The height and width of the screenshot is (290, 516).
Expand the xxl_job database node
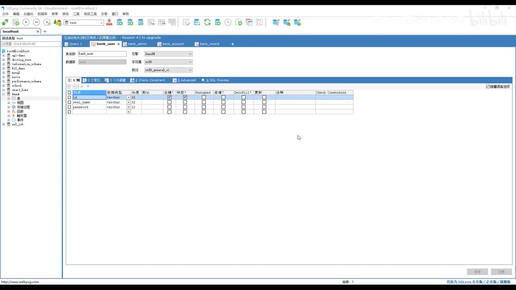click(4, 124)
